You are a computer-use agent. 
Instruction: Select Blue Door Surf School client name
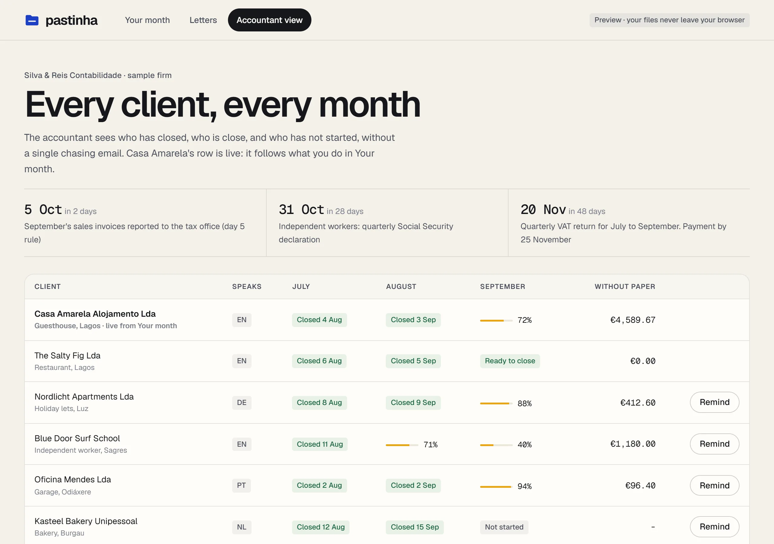77,439
